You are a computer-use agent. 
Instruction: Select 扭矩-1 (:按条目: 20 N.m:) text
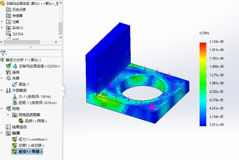pyautogui.click(x=37, y=103)
